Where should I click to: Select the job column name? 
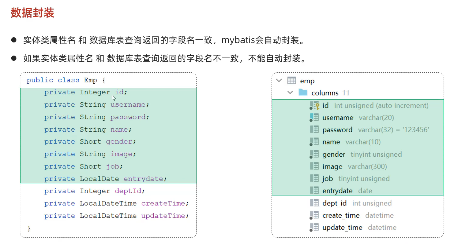(x=327, y=179)
